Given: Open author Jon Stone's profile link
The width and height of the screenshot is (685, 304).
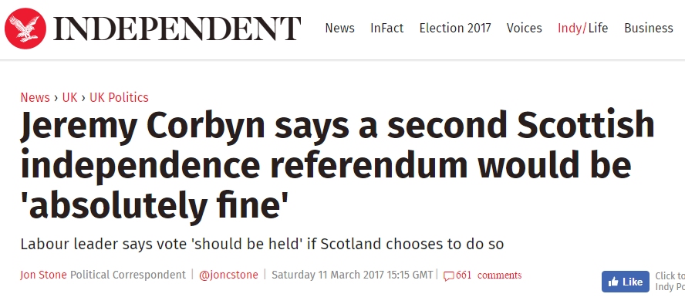Looking at the screenshot, I should tap(43, 275).
